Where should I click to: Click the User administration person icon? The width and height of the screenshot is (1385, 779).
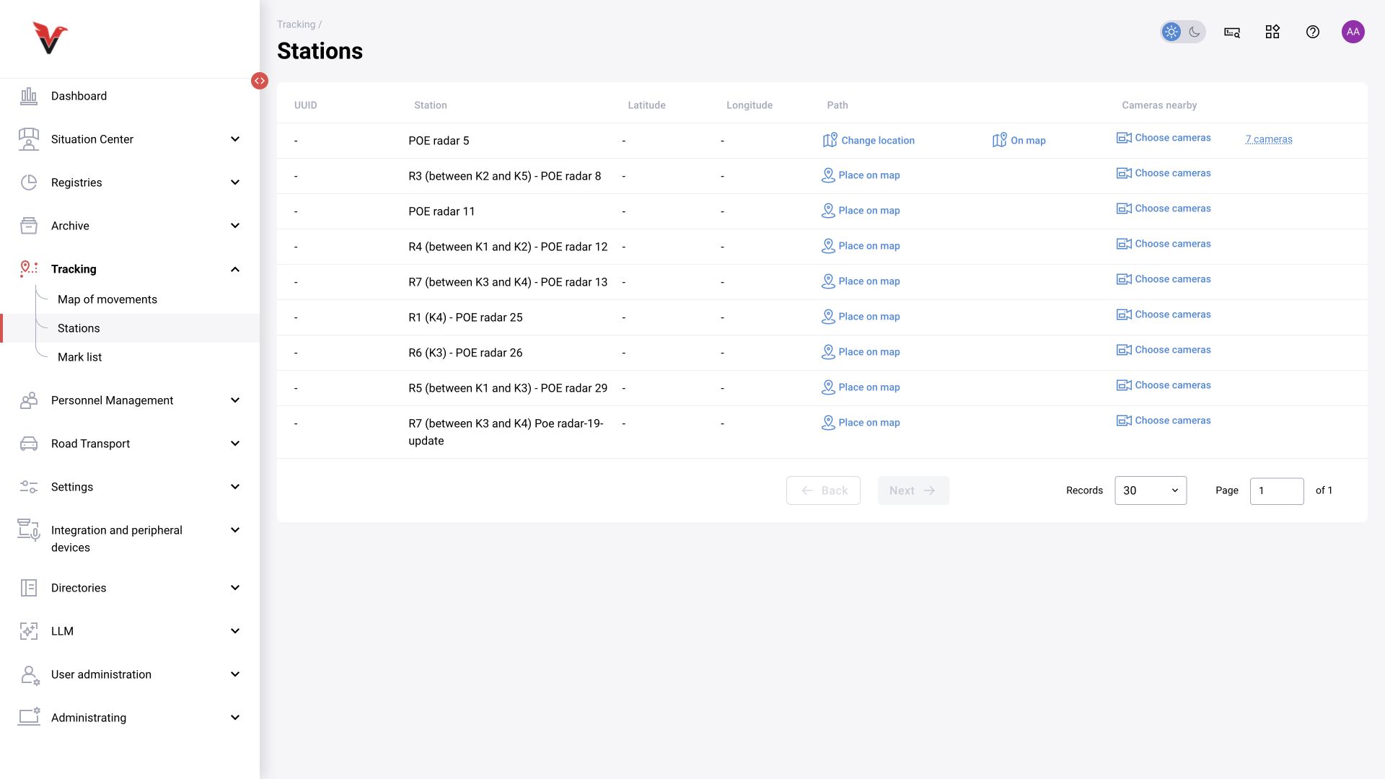29,674
